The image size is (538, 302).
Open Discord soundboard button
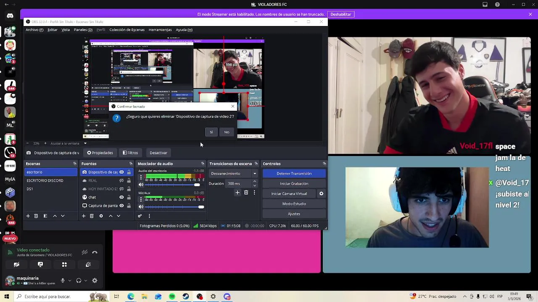coord(88,265)
